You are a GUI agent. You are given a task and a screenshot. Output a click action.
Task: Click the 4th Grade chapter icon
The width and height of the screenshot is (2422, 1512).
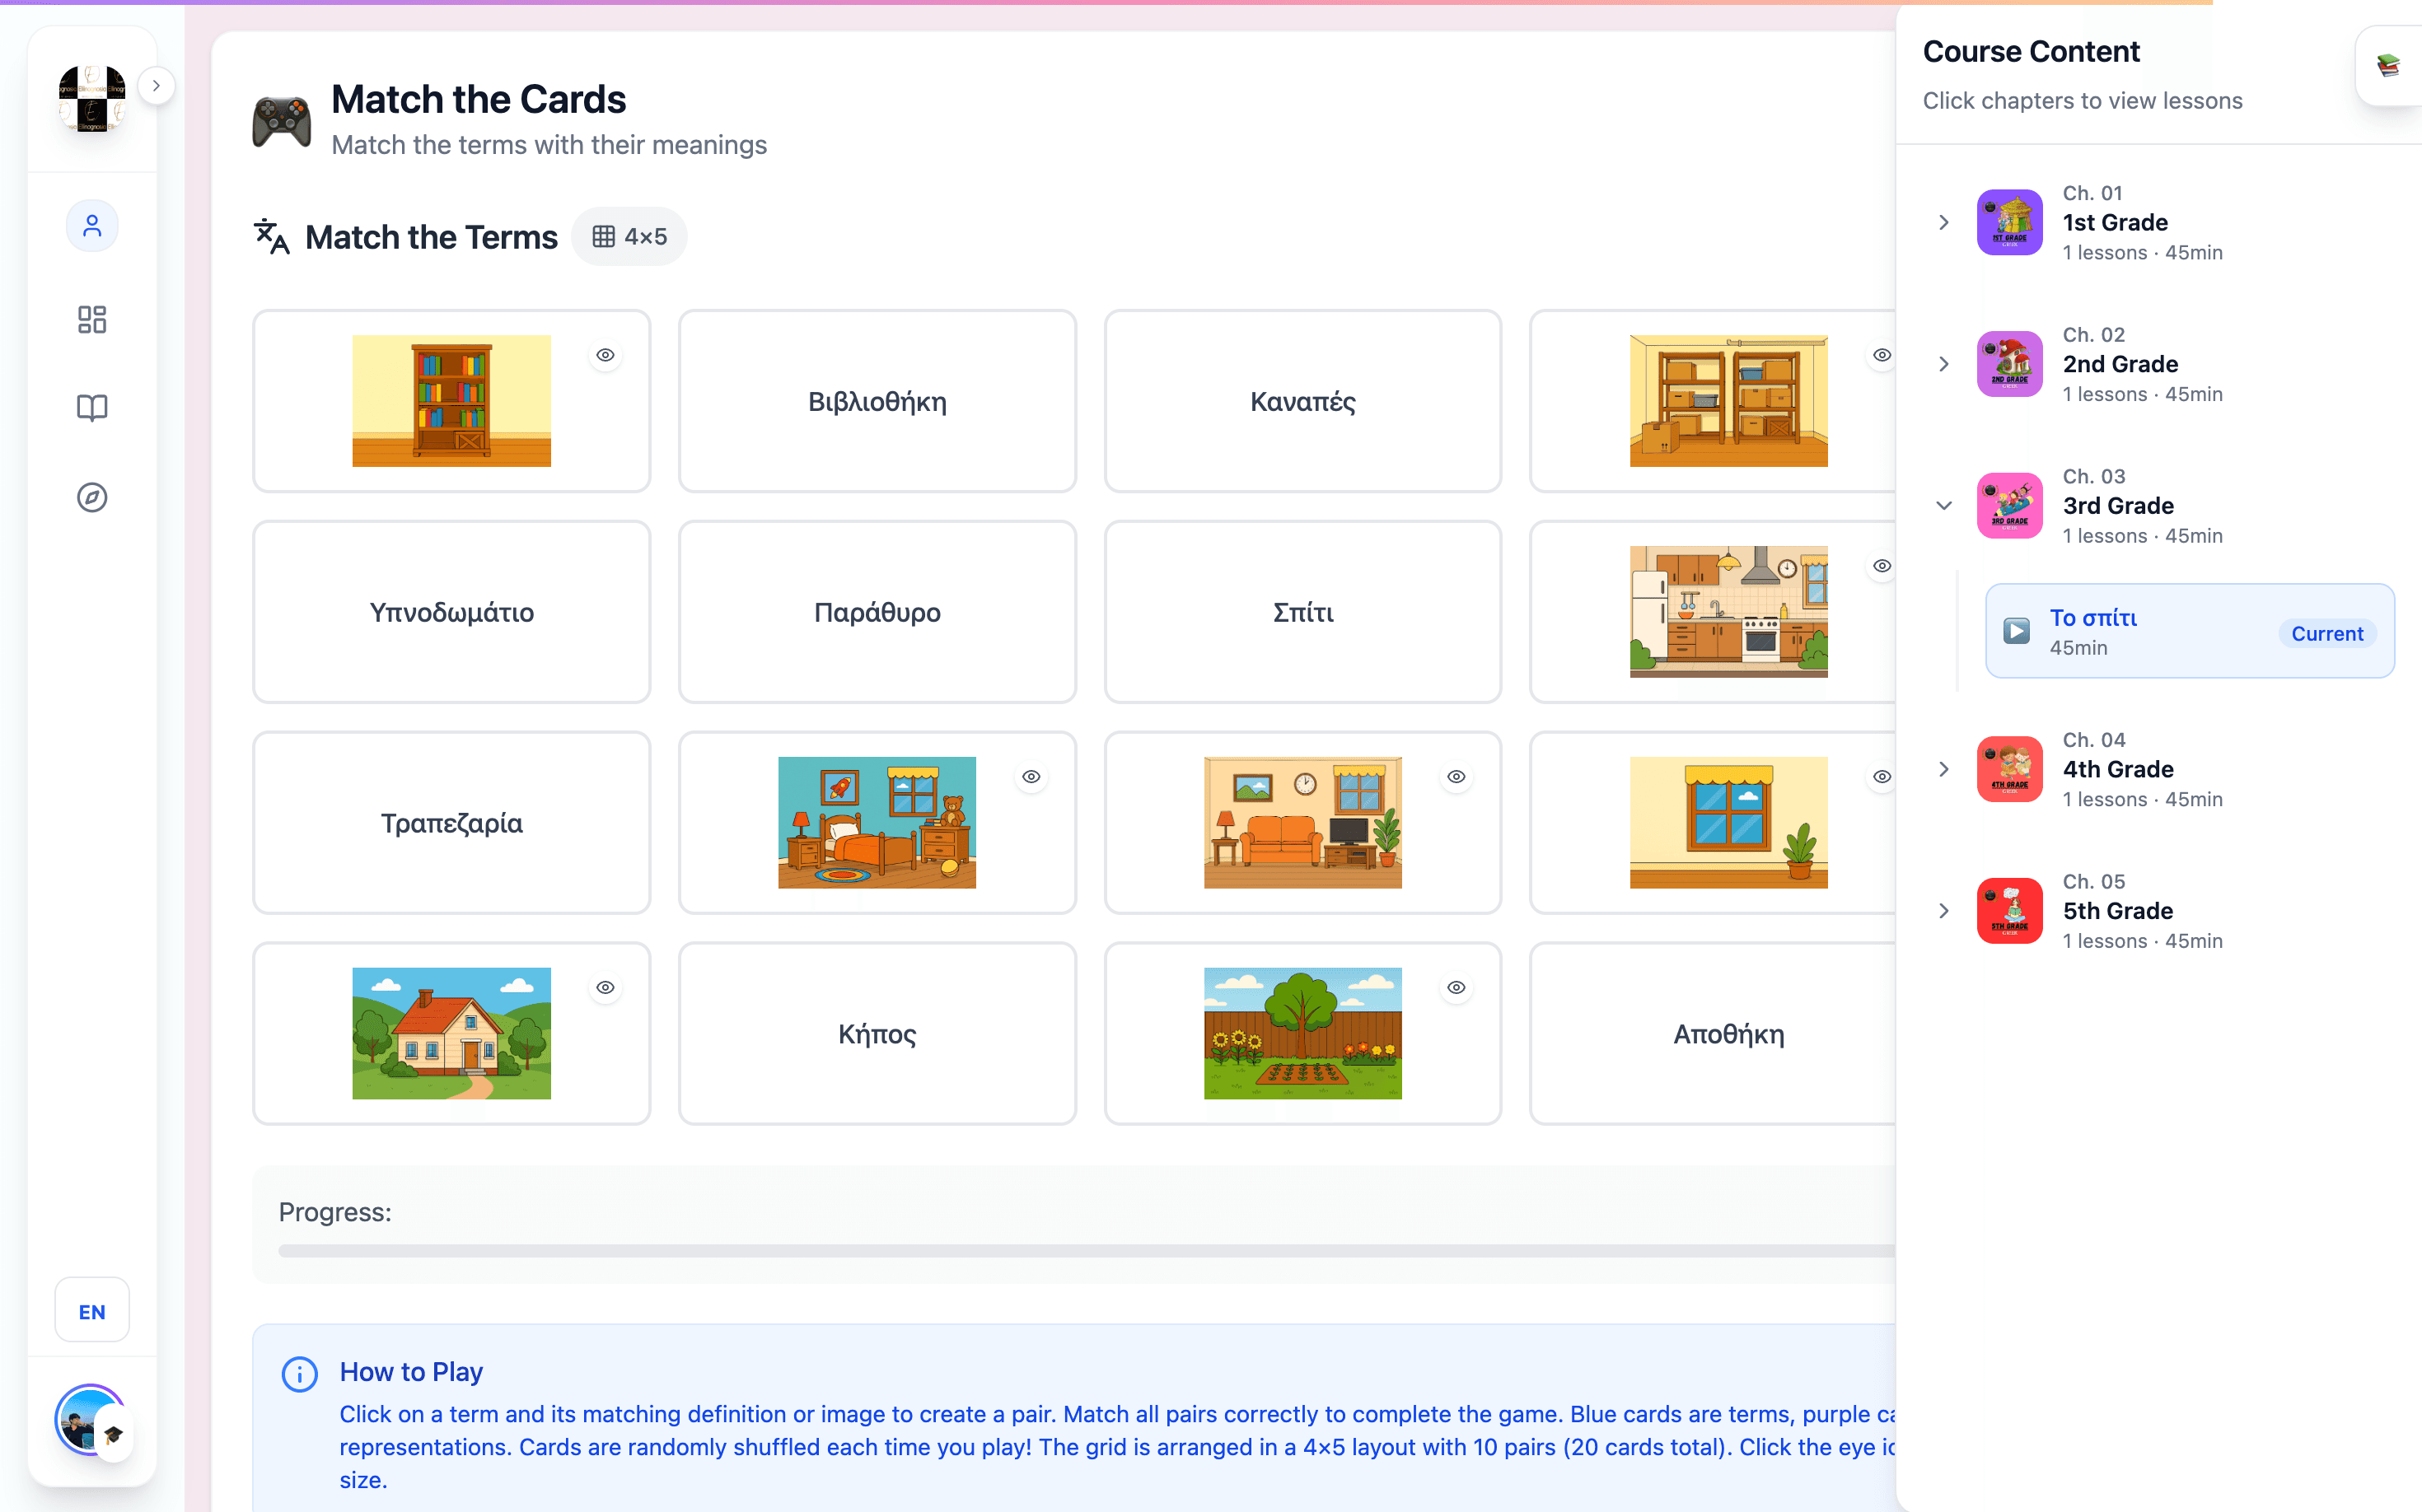pyautogui.click(x=2008, y=769)
